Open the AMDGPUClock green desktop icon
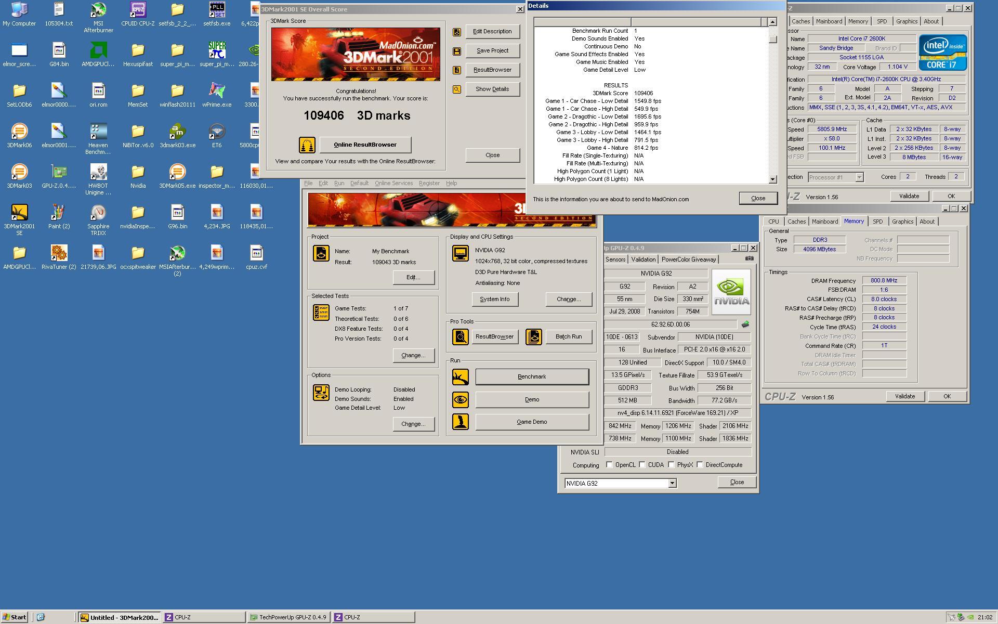The height and width of the screenshot is (624, 998). click(98, 55)
